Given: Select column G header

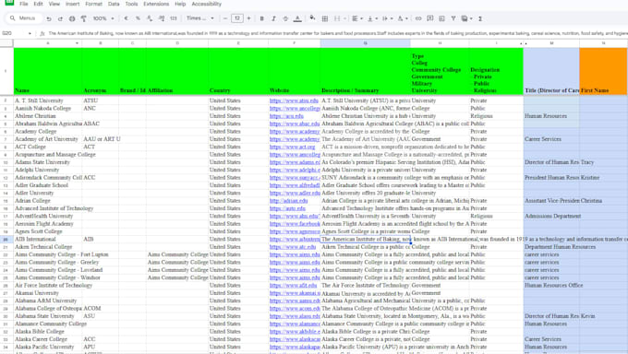Looking at the screenshot, I should click(x=365, y=43).
